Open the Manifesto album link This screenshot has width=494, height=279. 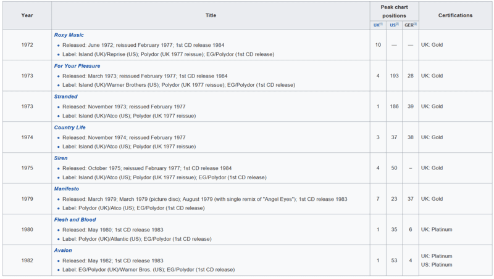[67, 189]
